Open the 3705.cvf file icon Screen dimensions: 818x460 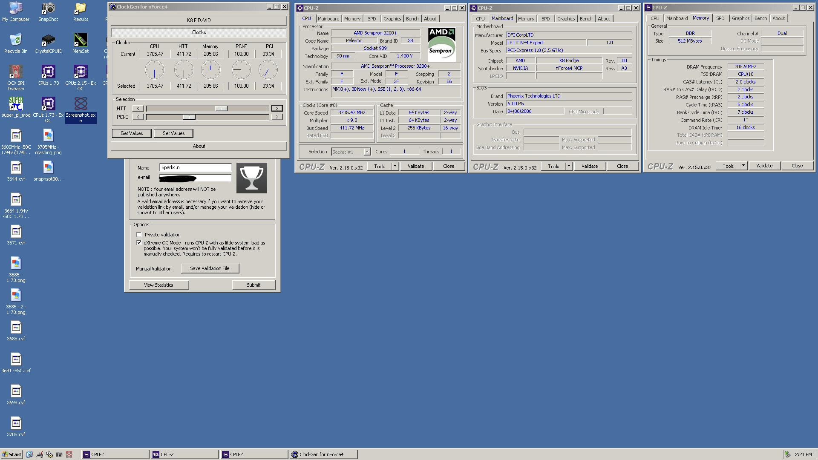16,427
